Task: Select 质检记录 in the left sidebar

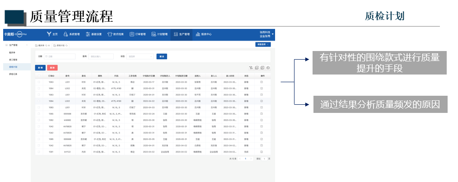Action: [x=13, y=73]
